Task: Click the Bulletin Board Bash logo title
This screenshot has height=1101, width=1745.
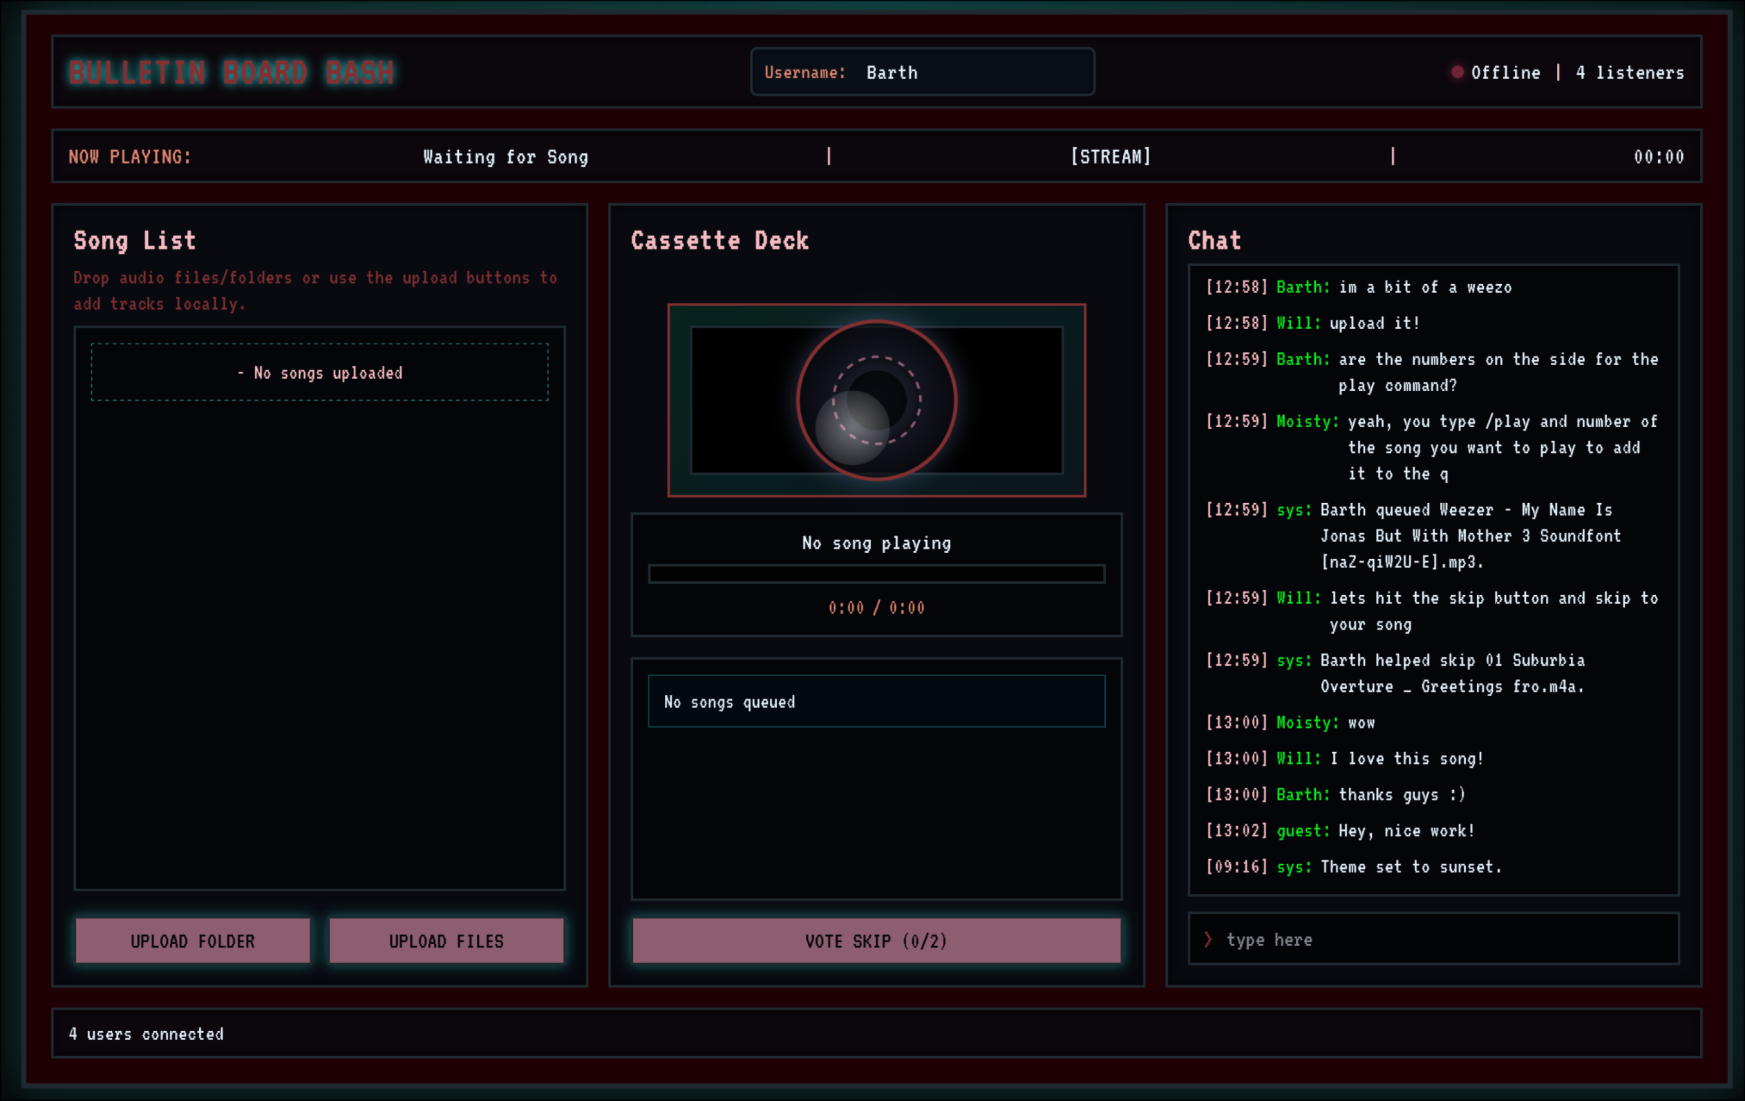Action: pyautogui.click(x=232, y=73)
